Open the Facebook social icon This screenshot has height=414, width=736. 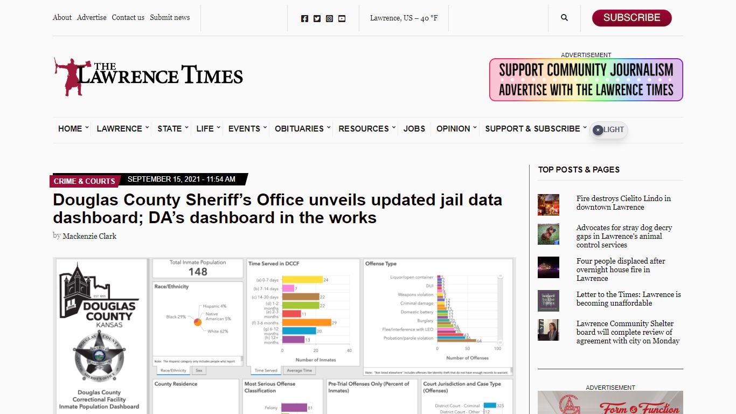[304, 18]
